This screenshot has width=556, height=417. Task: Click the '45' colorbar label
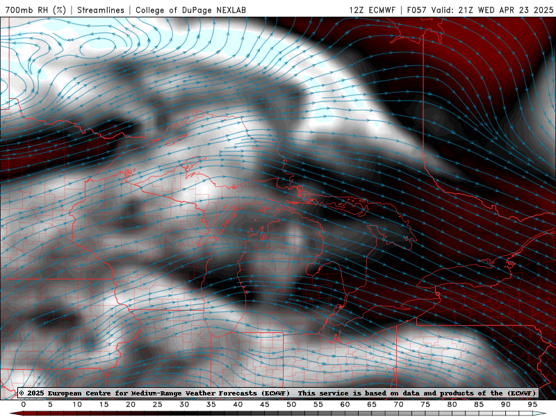click(x=265, y=404)
